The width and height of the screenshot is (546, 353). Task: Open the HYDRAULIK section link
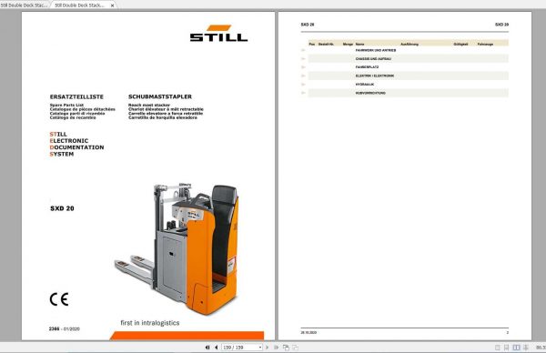(365, 85)
